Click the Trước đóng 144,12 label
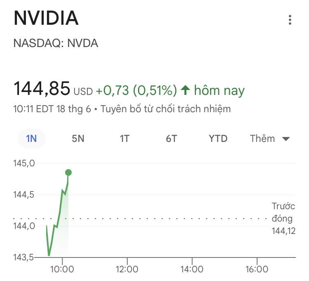Screen dimensions: 309x281 (283, 218)
